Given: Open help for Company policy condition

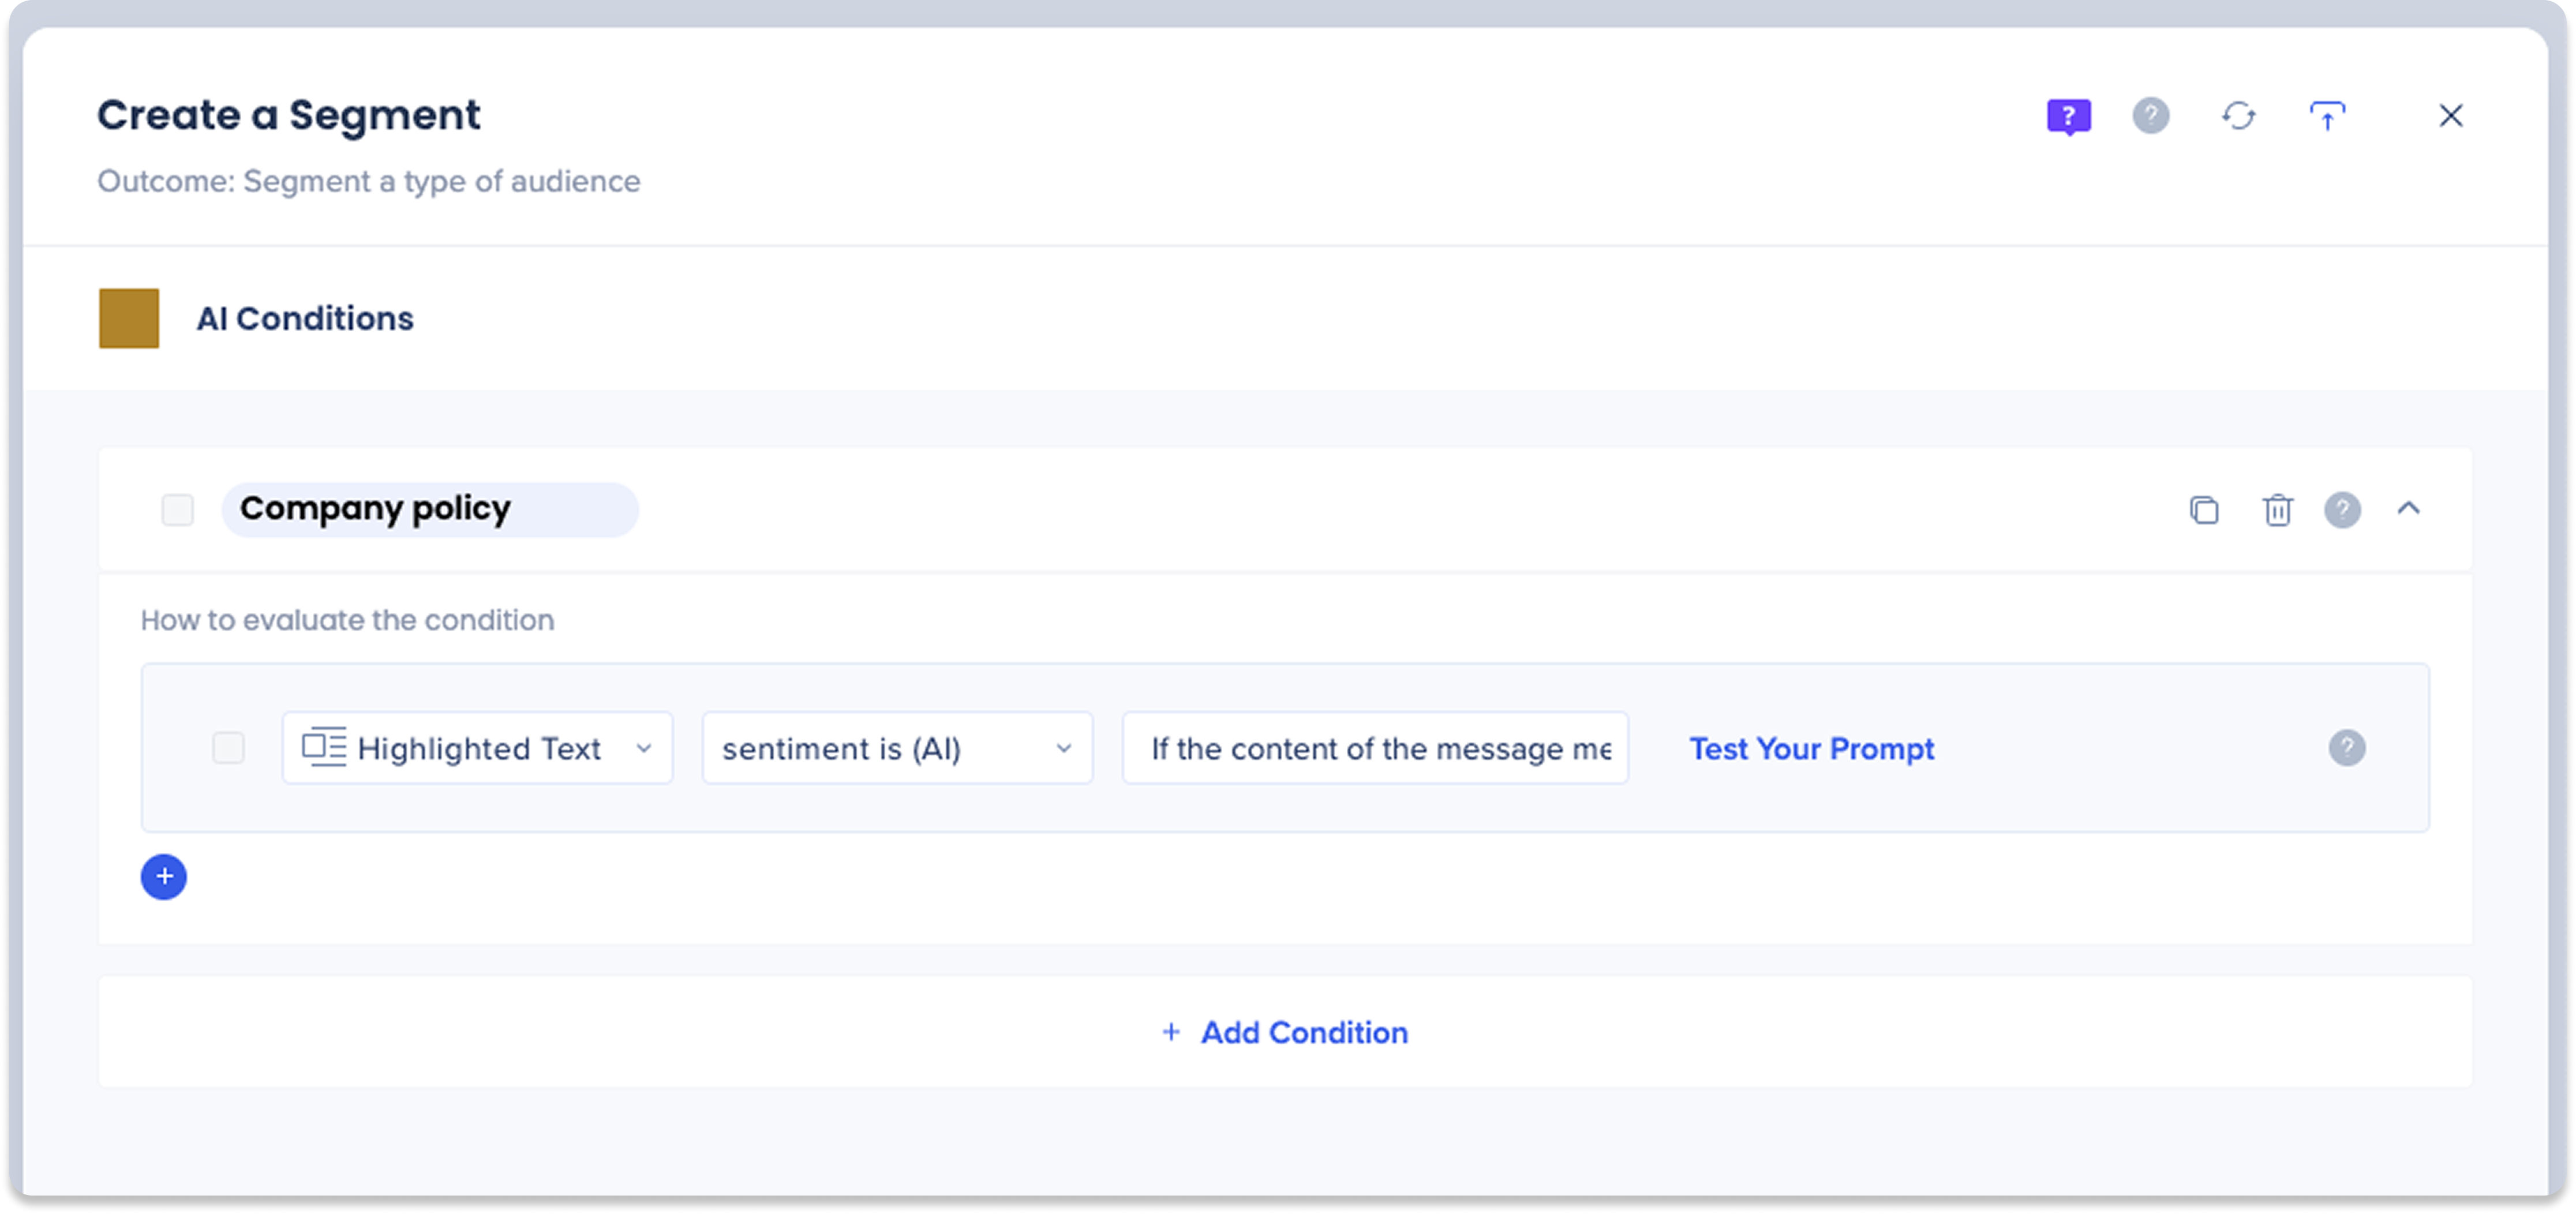Looking at the screenshot, I should (x=2342, y=510).
